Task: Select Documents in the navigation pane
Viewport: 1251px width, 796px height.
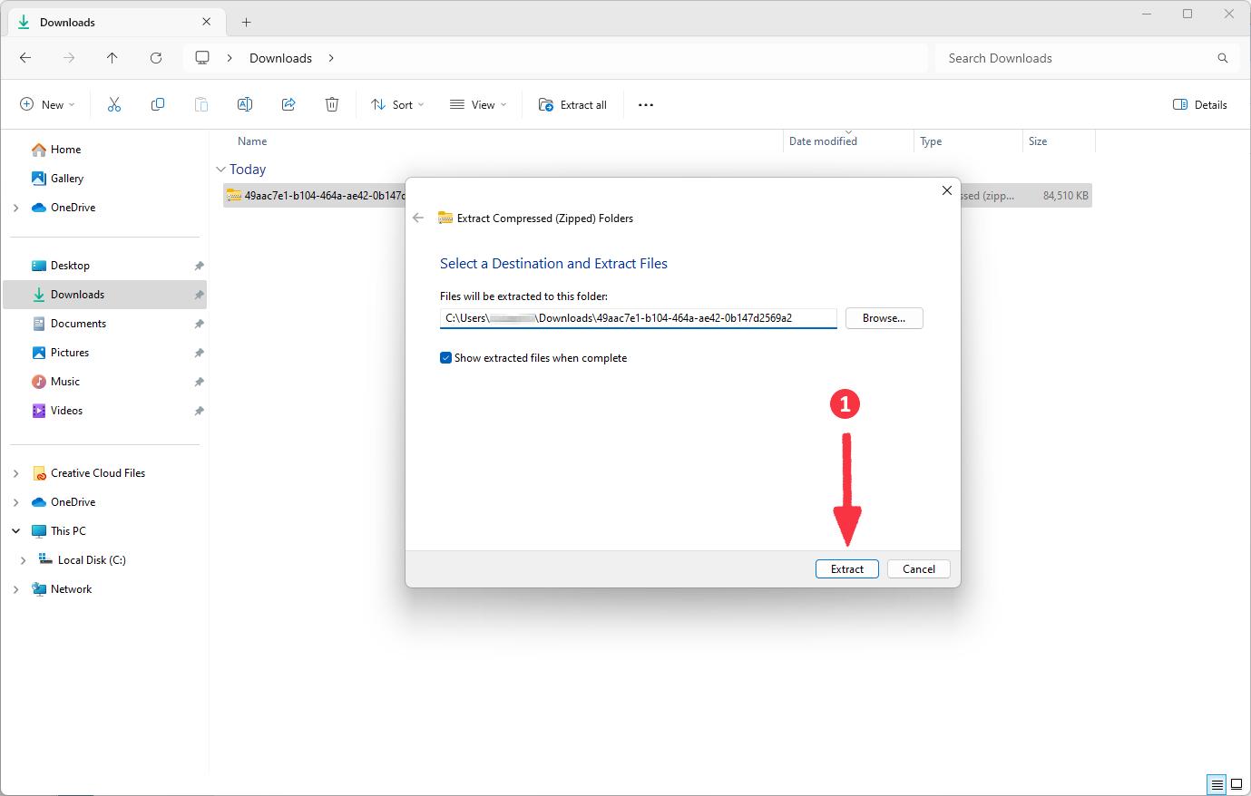Action: [78, 324]
